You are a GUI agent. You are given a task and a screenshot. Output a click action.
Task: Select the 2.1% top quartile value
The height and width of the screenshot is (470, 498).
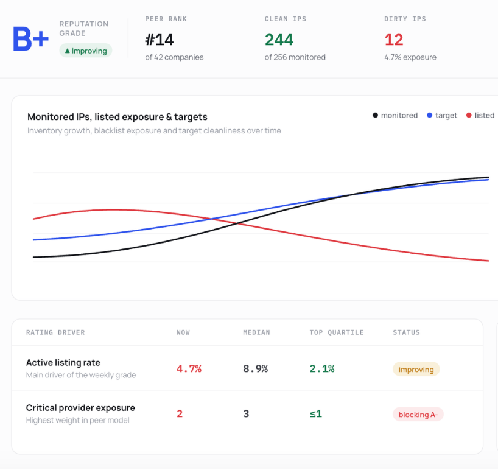click(322, 369)
